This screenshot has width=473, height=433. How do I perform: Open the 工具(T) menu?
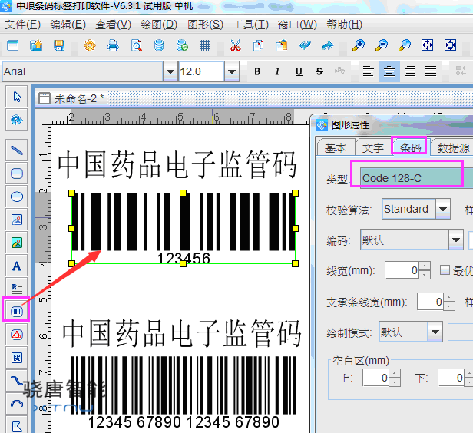point(250,25)
